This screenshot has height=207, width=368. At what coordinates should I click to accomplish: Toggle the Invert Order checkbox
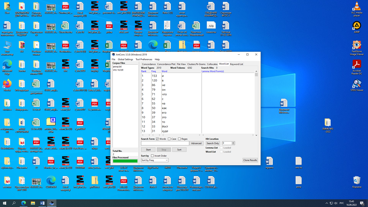click(x=152, y=156)
